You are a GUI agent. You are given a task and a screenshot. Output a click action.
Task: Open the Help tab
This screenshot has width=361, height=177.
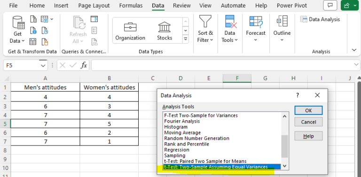coord(261,6)
